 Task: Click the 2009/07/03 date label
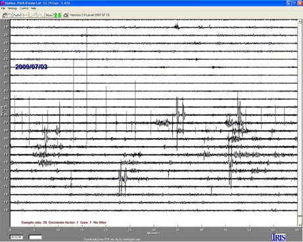[32, 67]
